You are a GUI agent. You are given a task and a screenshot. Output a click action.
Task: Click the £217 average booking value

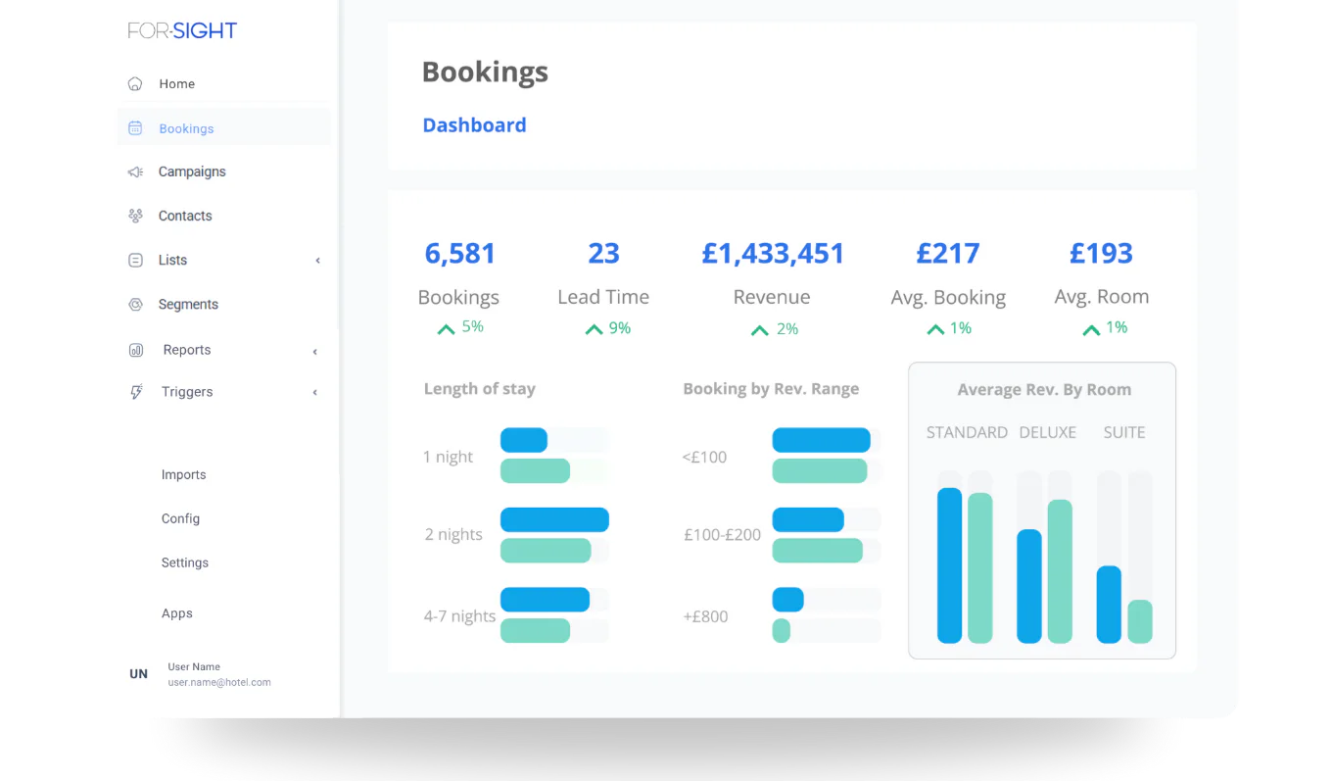pyautogui.click(x=948, y=254)
